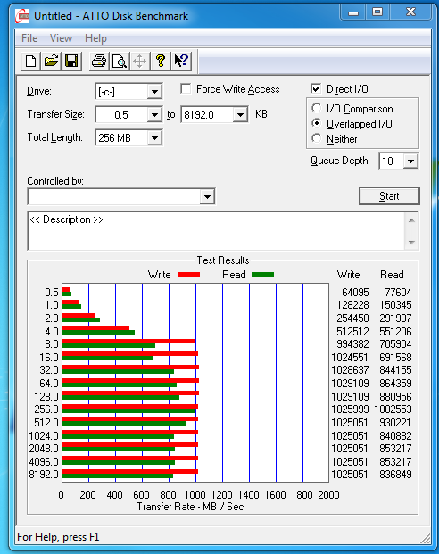Click read value 836849
Screen dimensions: 439x554
[395, 474]
